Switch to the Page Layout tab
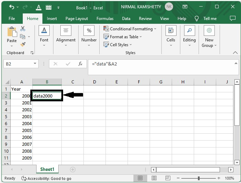The height and width of the screenshot is (183, 241). pos(77,19)
